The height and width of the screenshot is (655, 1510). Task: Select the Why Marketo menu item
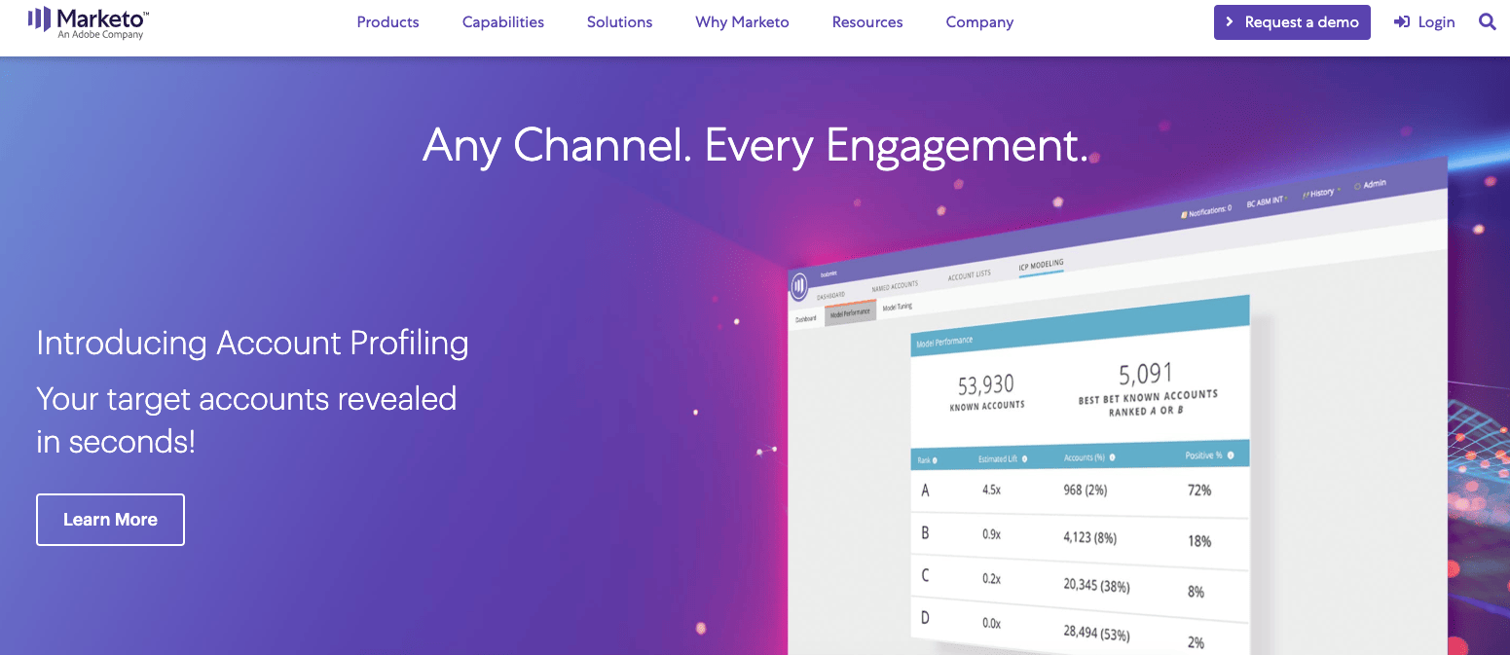click(x=742, y=22)
